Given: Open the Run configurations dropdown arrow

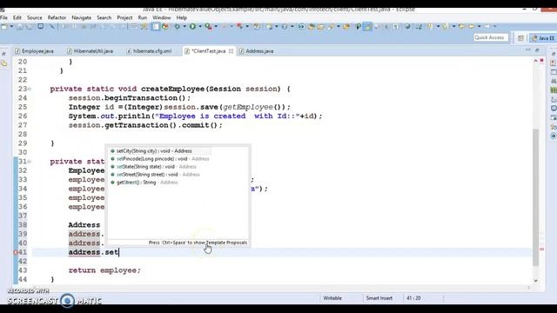Looking at the screenshot, I should 200,27.
